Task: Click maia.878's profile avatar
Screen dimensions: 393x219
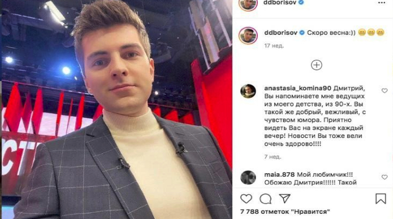Action: (x=248, y=178)
